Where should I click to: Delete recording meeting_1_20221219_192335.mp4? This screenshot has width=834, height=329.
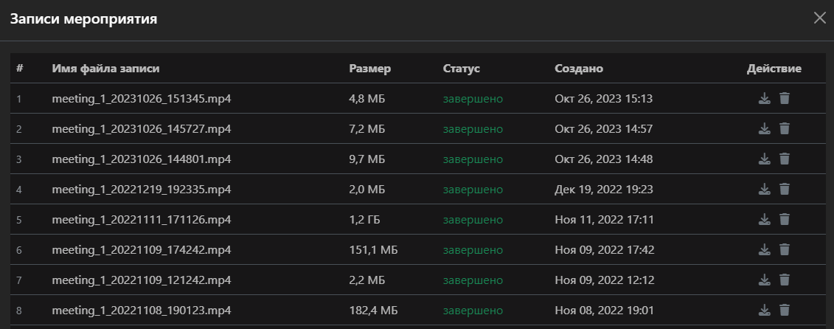pos(785,189)
